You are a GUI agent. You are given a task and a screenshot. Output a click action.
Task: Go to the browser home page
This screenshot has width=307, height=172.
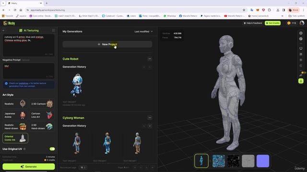pyautogui.click(x=21, y=10)
